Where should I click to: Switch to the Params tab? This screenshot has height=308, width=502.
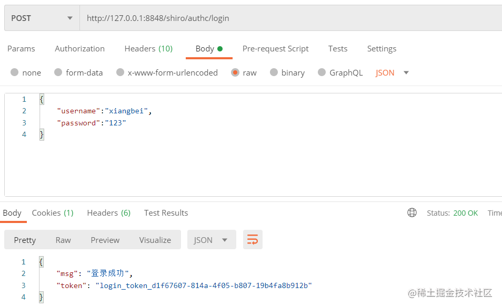(x=21, y=49)
